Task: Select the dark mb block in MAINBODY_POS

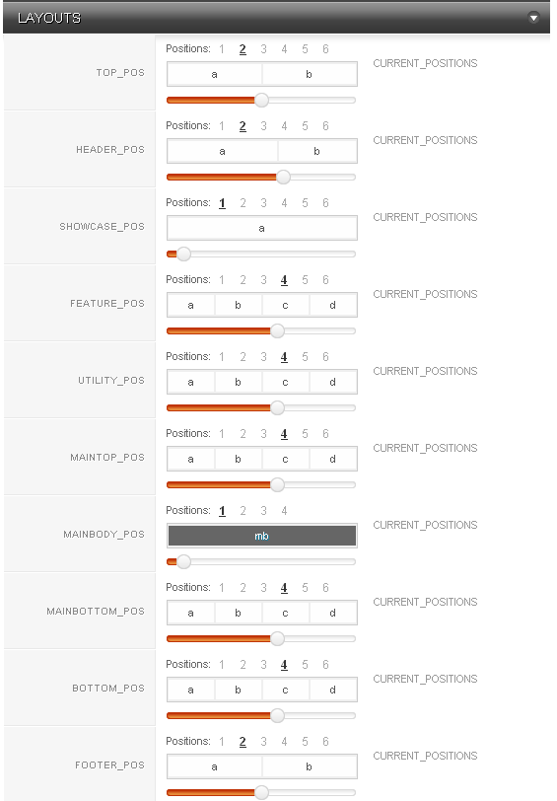Action: point(262,536)
